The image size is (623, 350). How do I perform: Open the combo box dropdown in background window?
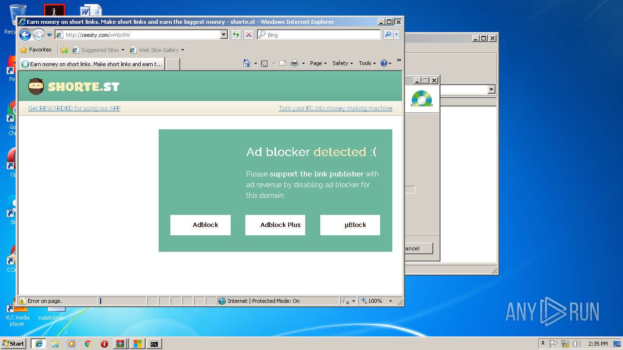point(491,89)
